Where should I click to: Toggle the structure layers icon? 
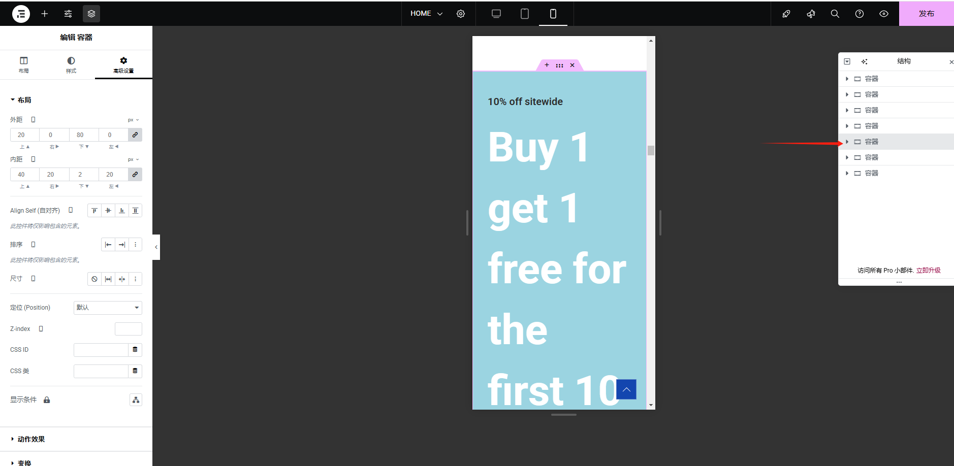pos(91,14)
